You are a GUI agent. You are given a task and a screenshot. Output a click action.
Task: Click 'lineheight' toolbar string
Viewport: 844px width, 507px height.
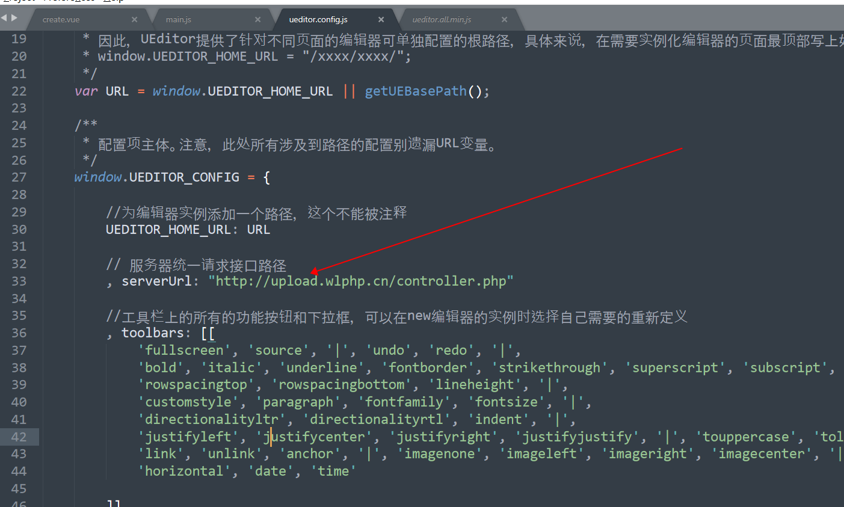[475, 385]
